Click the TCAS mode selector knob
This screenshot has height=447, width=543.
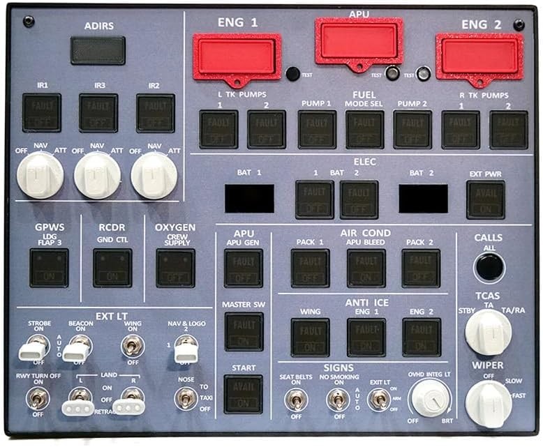[489, 333]
